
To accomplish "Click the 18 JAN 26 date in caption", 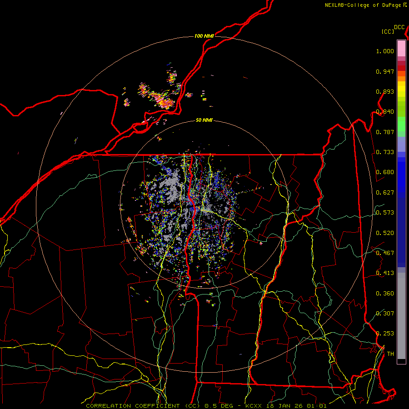I will pos(284,406).
